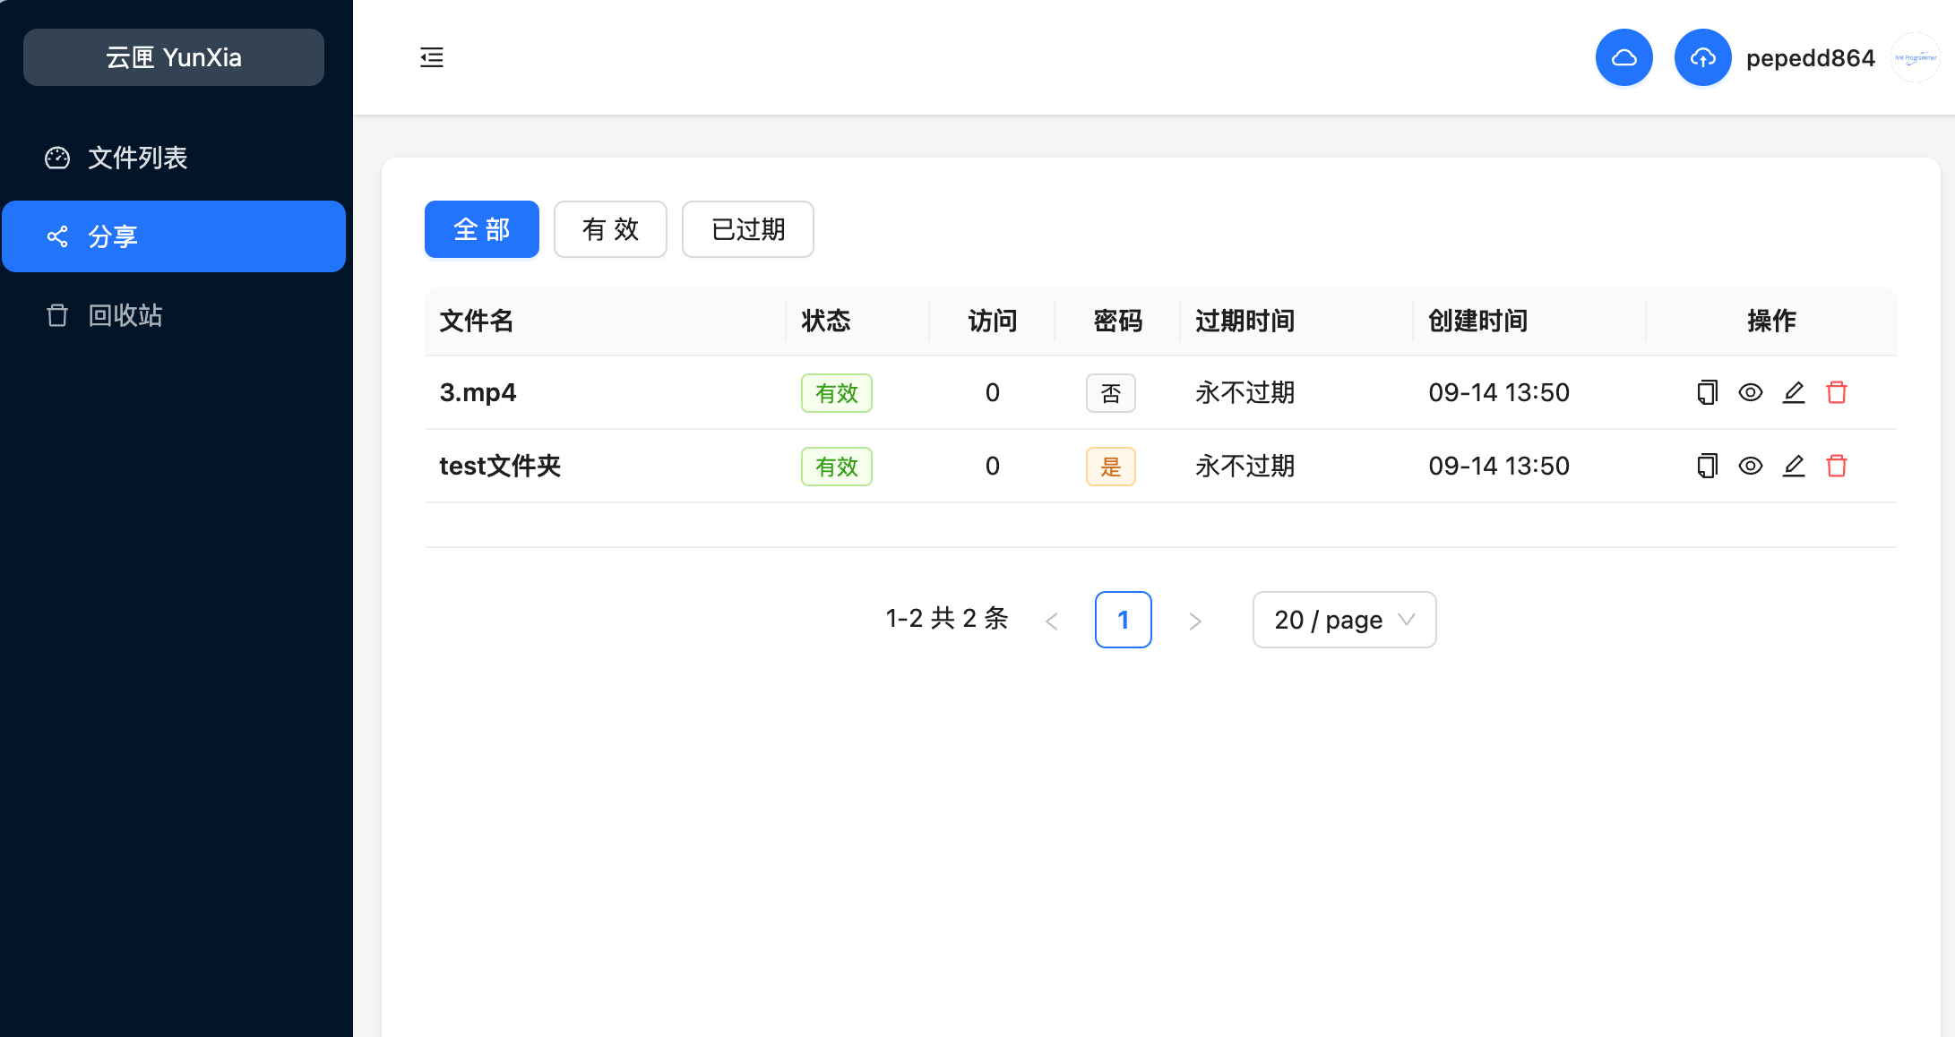Copy share link for 3.mp4
1955x1037 pixels.
click(1707, 392)
